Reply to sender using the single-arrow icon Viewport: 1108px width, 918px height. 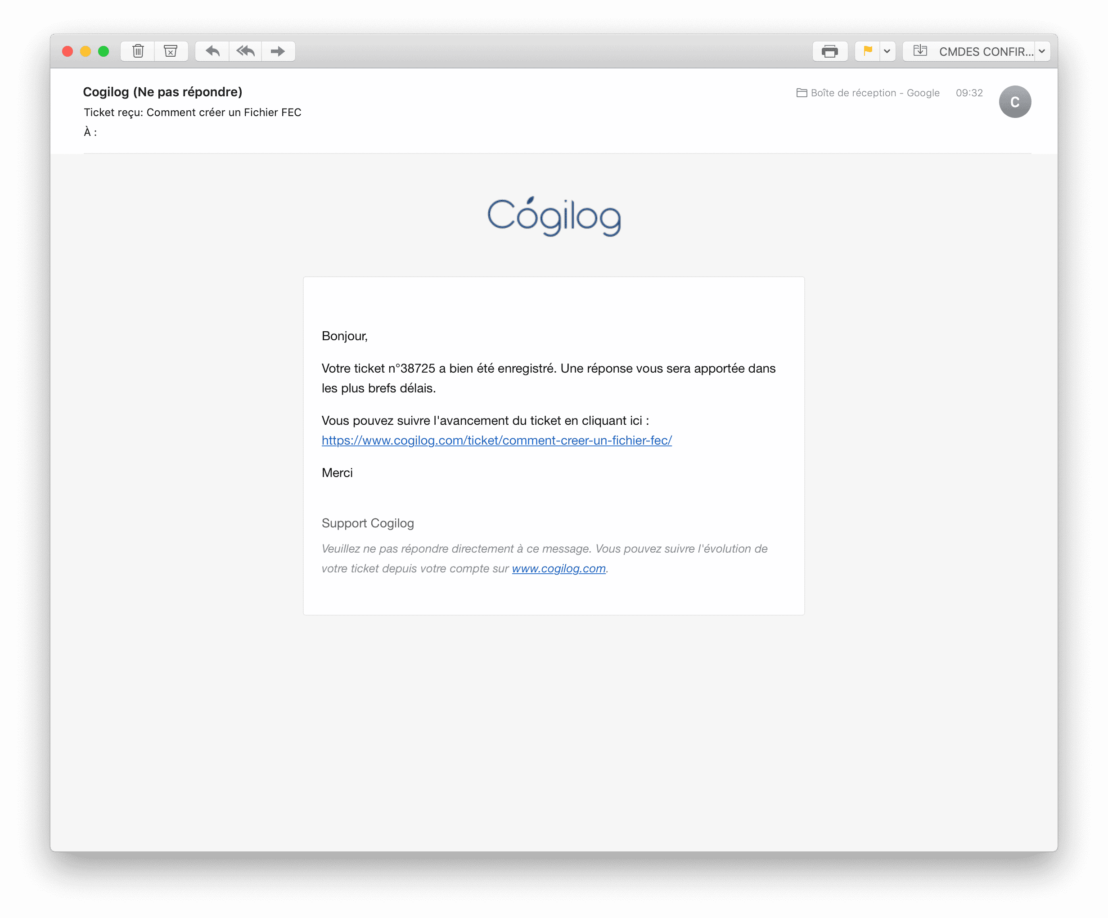[212, 51]
